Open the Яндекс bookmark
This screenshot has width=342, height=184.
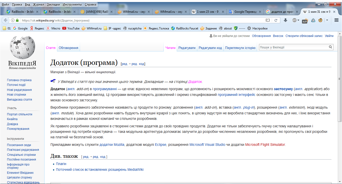pyautogui.click(x=37, y=28)
